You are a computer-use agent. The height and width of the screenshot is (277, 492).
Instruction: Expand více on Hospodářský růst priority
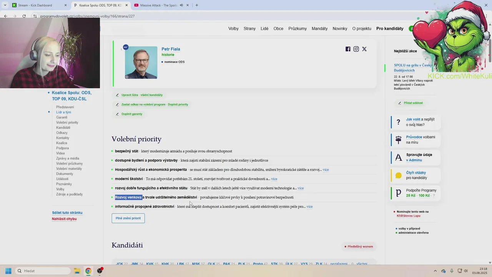(326, 170)
